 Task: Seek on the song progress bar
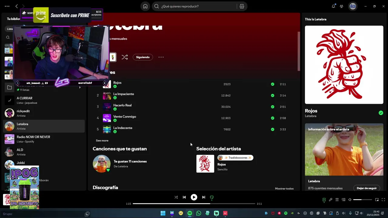[x=194, y=204]
